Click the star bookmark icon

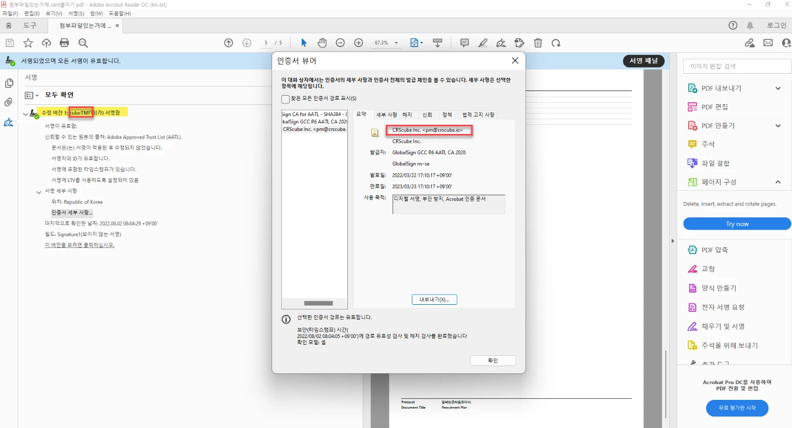point(28,43)
